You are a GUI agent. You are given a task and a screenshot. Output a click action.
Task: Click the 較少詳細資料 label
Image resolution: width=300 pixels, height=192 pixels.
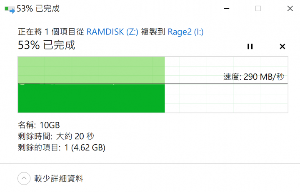click(59, 179)
